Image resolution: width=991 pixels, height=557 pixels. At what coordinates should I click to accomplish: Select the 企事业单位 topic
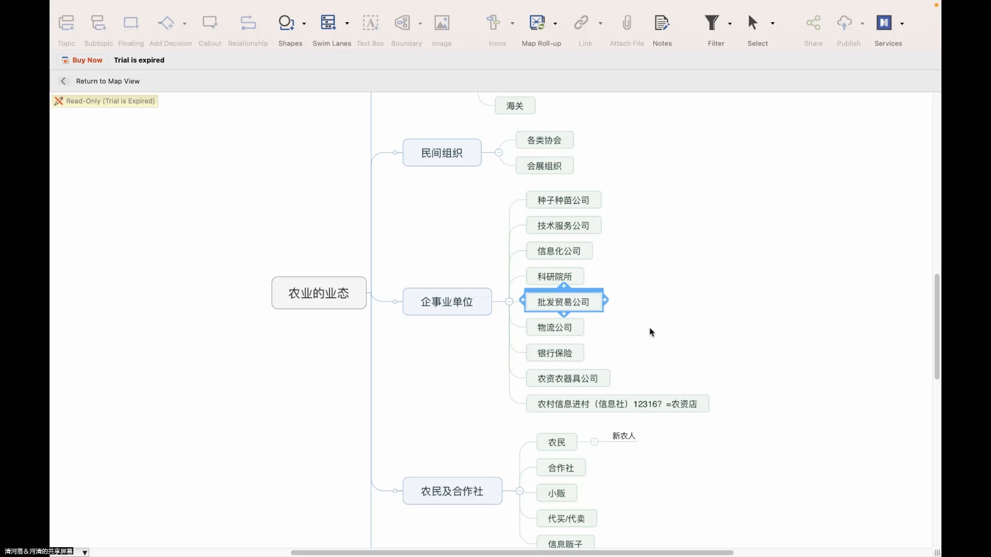tap(447, 302)
